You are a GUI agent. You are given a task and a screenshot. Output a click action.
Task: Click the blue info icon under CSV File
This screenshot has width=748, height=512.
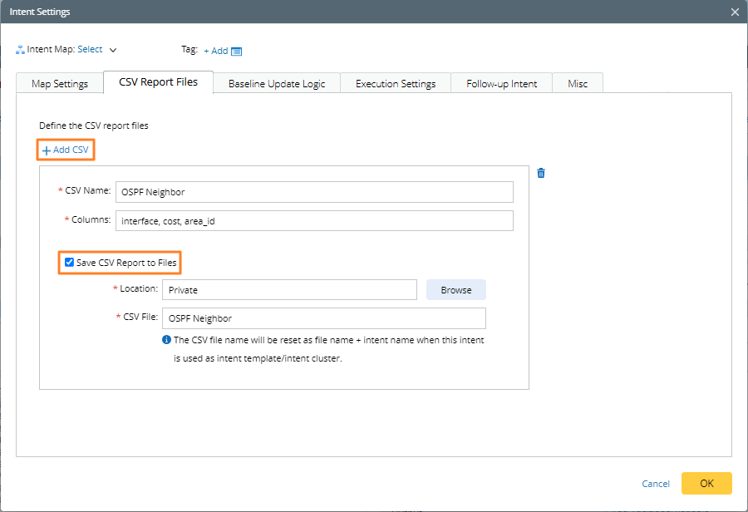(x=166, y=340)
